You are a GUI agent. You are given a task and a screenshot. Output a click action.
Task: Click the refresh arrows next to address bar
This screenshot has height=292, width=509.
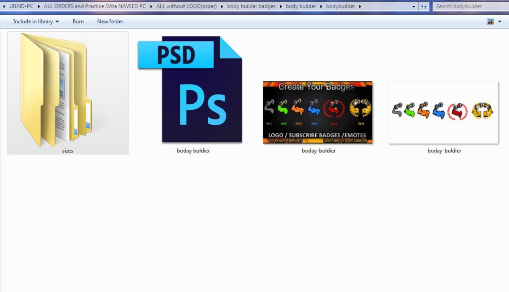423,6
